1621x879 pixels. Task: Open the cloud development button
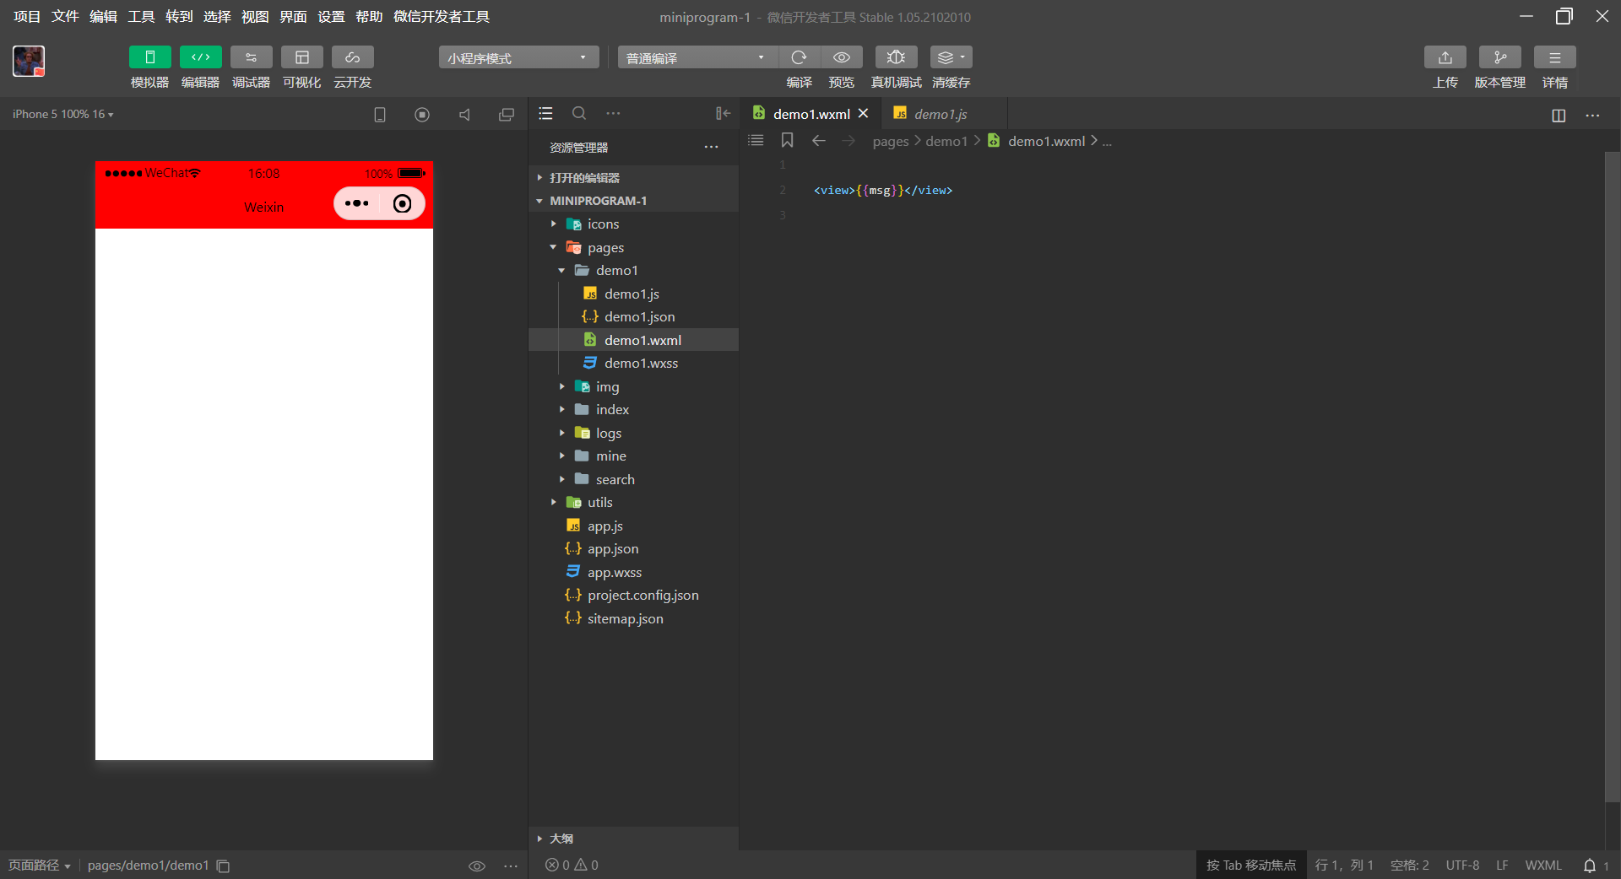tap(352, 57)
